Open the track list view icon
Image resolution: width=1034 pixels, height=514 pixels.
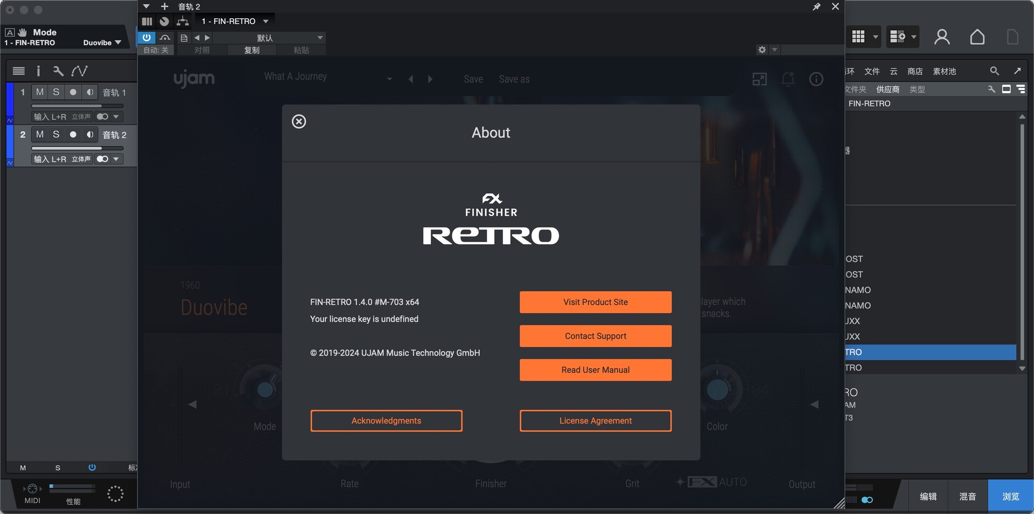click(x=19, y=71)
